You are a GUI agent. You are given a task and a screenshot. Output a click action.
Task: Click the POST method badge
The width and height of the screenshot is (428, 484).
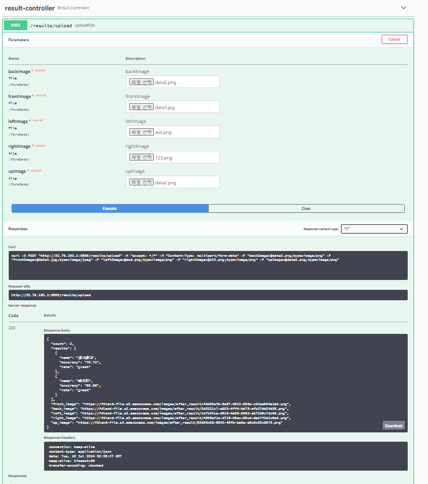point(16,26)
